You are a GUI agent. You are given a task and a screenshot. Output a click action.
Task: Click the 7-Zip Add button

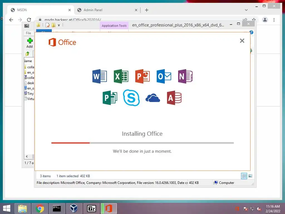(x=30, y=43)
